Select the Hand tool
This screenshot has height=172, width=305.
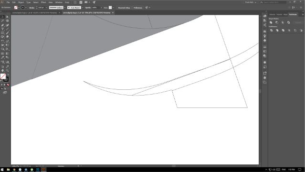tap(2, 71)
